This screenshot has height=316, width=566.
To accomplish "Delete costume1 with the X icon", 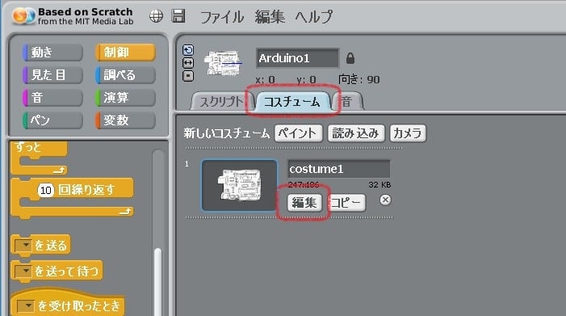I will [385, 200].
